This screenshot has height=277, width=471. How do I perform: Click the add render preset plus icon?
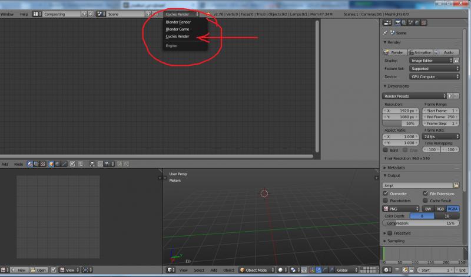click(450, 96)
